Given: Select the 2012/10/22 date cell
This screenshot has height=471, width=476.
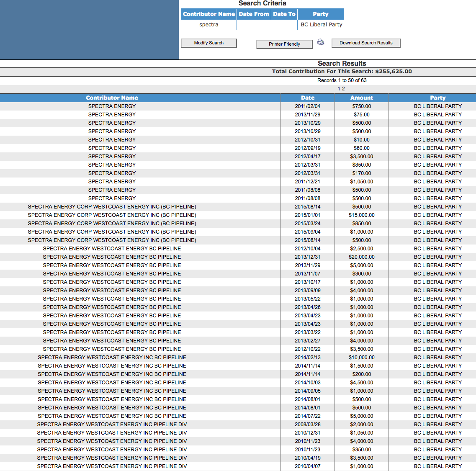Looking at the screenshot, I should 308,349.
